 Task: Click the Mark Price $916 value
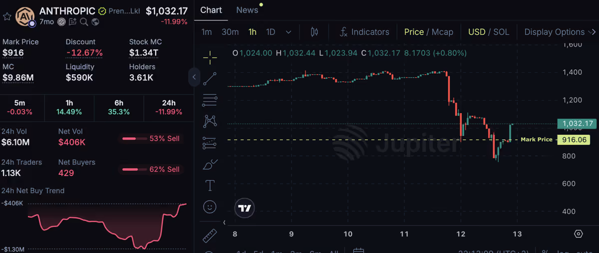[x=13, y=53]
